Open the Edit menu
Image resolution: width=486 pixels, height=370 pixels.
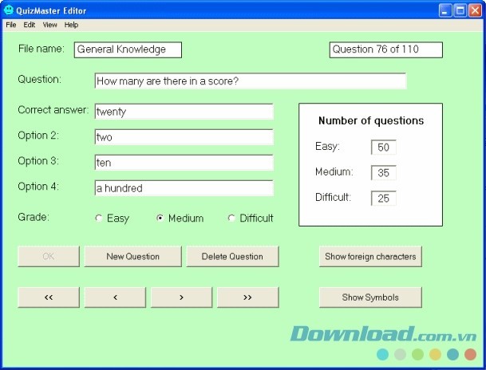tap(30, 25)
